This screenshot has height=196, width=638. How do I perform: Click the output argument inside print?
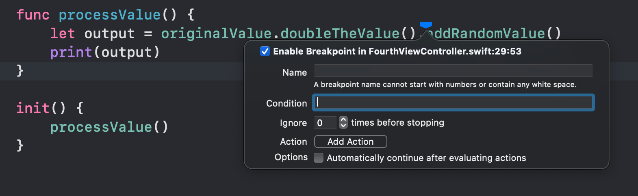126,52
